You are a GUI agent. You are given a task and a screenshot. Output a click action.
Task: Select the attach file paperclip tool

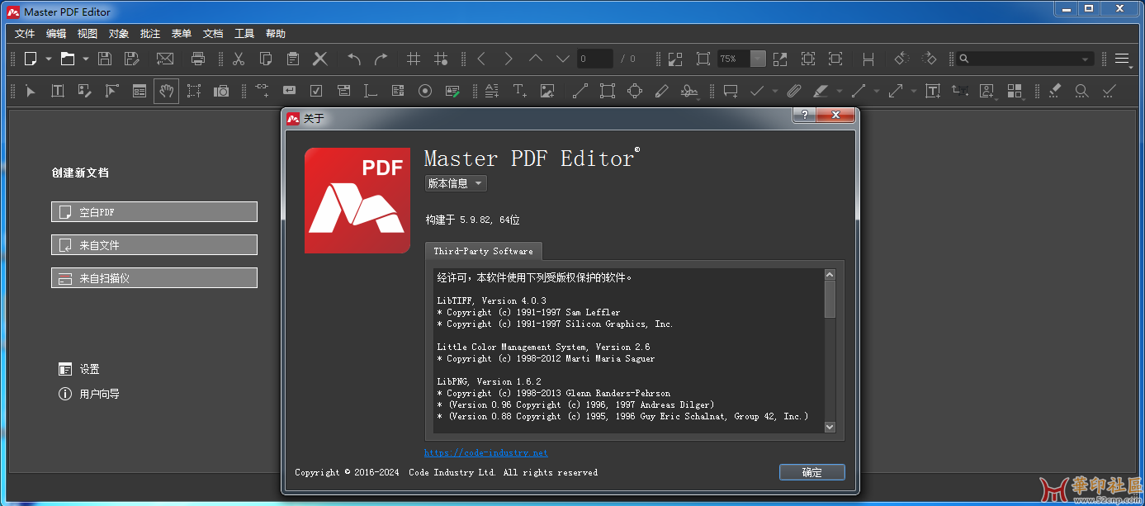point(794,91)
